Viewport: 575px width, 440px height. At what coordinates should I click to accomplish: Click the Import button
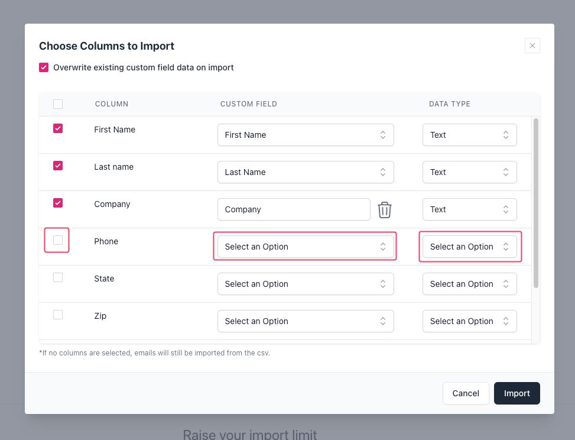(516, 393)
